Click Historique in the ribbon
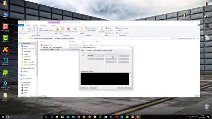212x119 pixels. coord(110,33)
